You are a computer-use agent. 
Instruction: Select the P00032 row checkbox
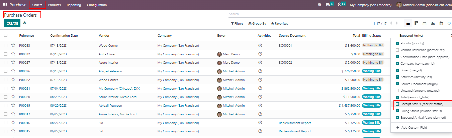[6, 54]
